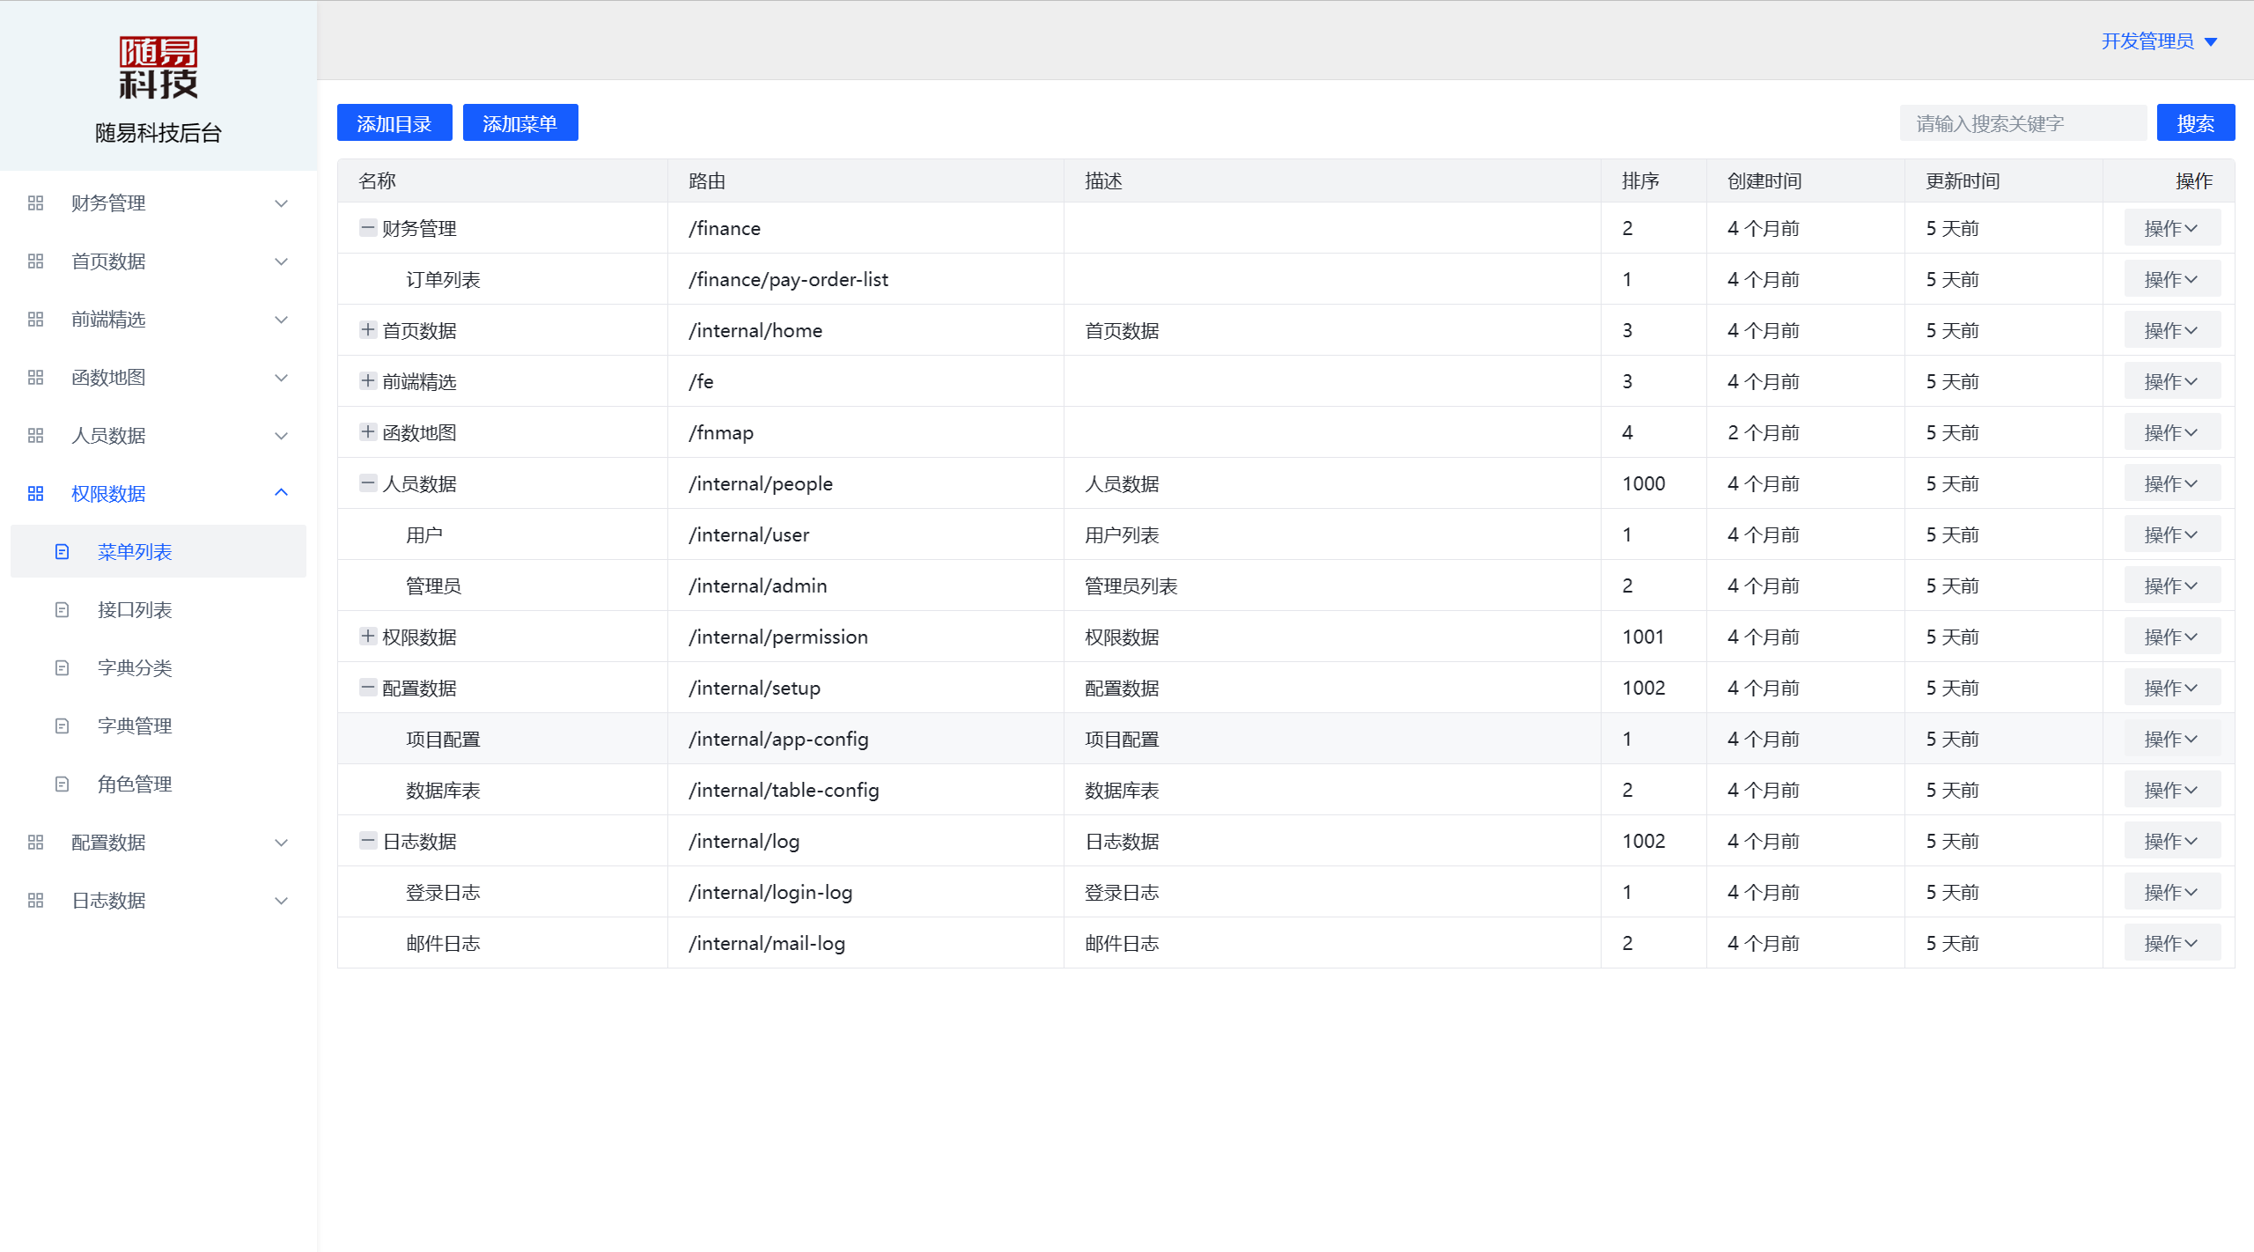Click the grid icon beside 首页数据 in sidebar

(35, 261)
